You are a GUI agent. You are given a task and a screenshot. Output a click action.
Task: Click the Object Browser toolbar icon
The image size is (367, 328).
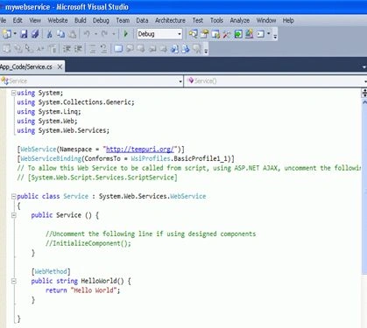click(x=215, y=34)
